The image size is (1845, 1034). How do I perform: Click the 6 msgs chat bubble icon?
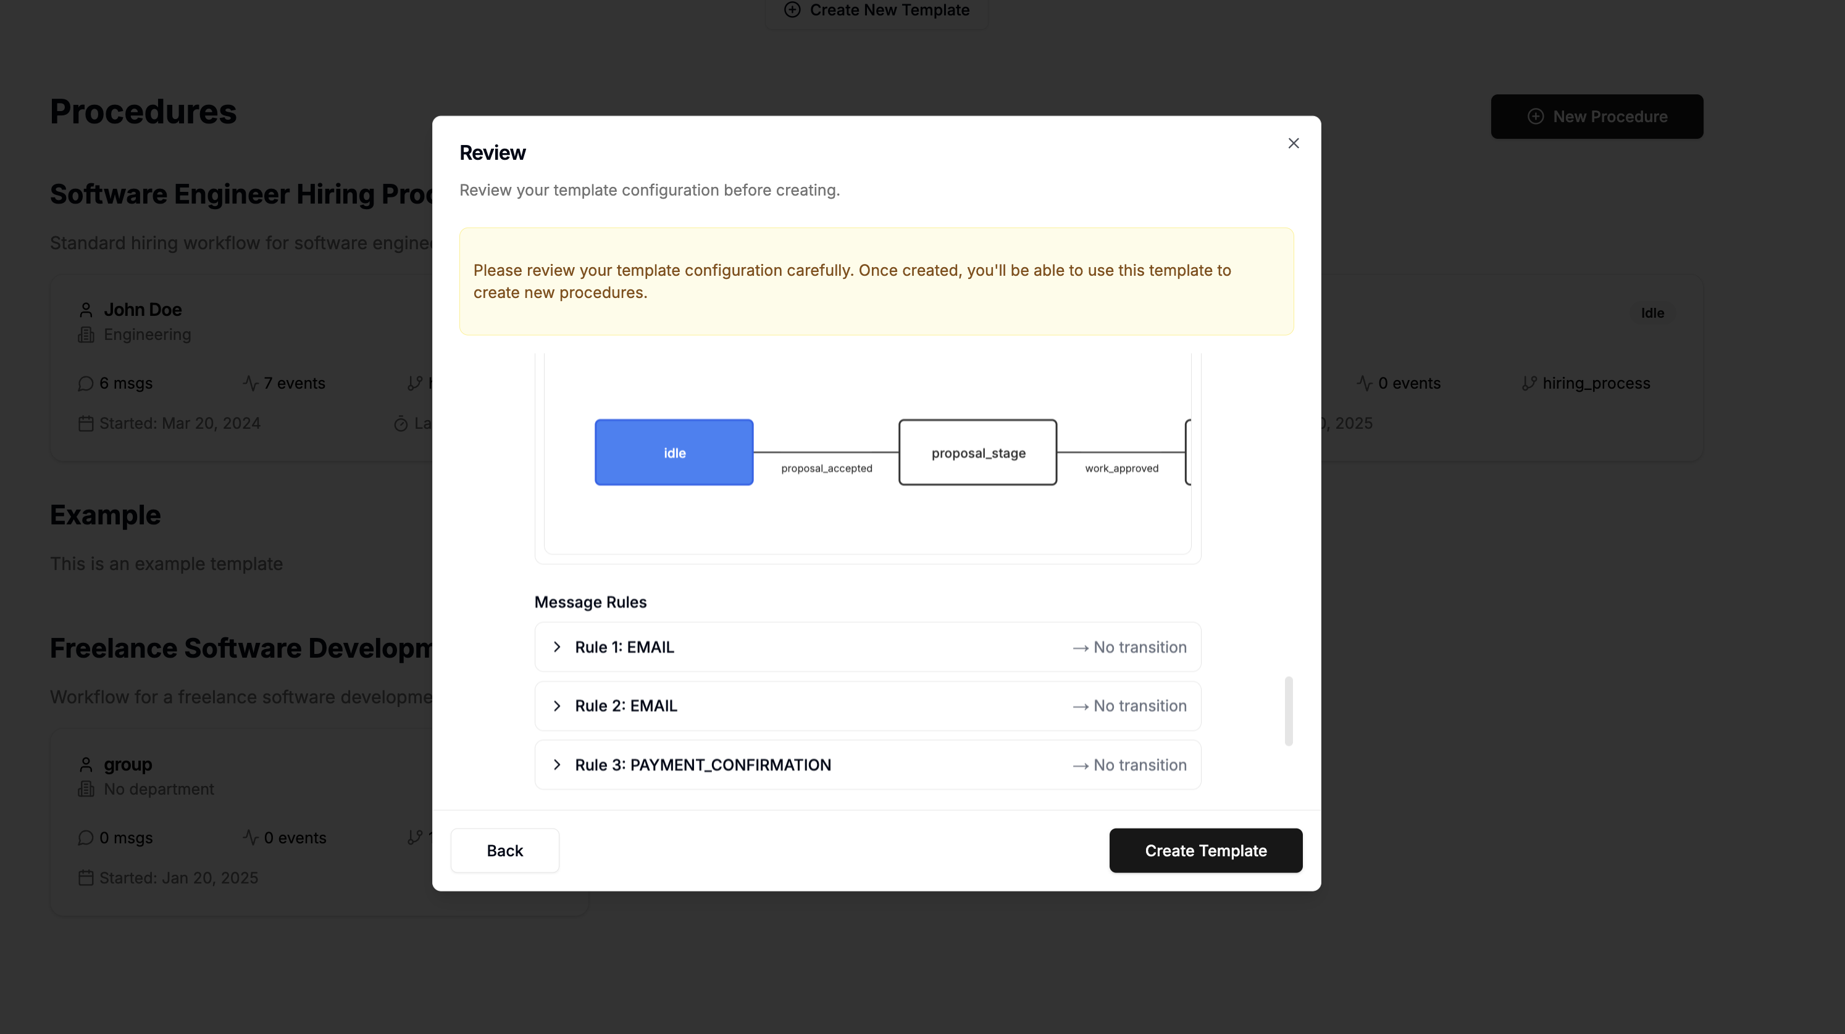coord(86,384)
